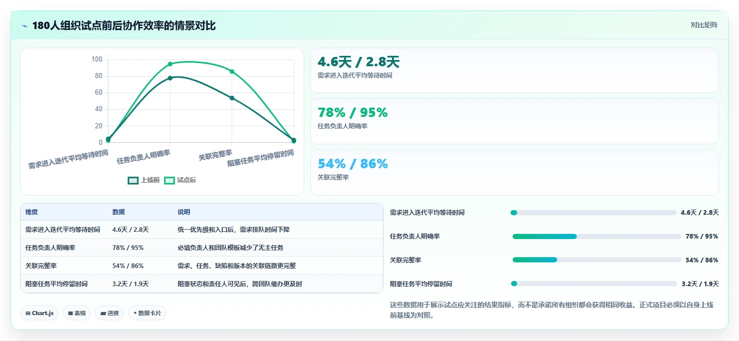Select the 试点后 point at 86 for 关联完整率
The image size is (739, 341).
[x=232, y=71]
